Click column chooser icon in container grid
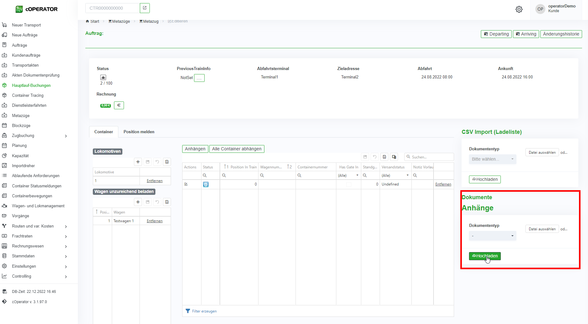The width and height of the screenshot is (588, 324). coord(394,157)
